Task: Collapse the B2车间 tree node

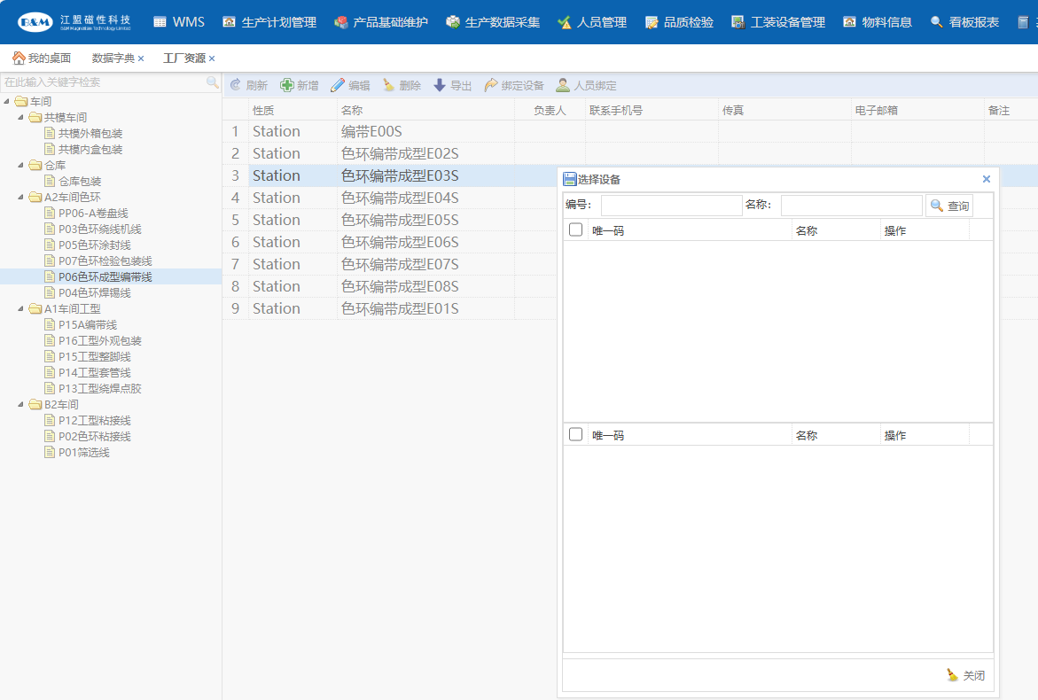Action: pos(21,404)
